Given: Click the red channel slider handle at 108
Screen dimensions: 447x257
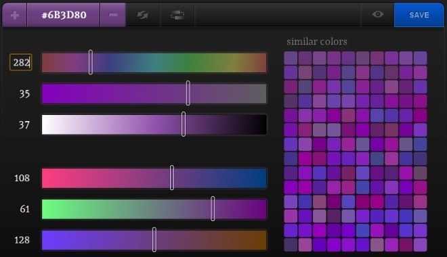Looking at the screenshot, I should (172, 178).
